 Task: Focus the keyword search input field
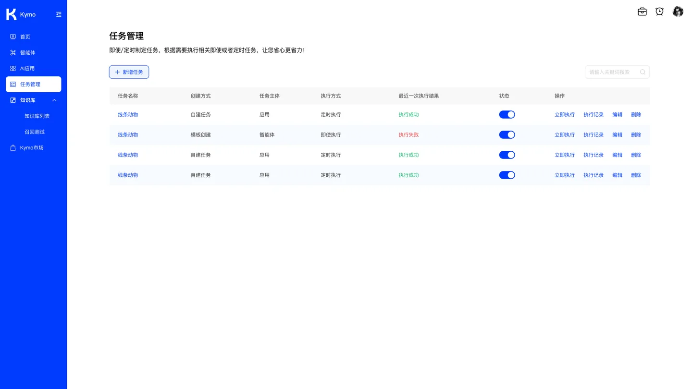click(x=617, y=72)
